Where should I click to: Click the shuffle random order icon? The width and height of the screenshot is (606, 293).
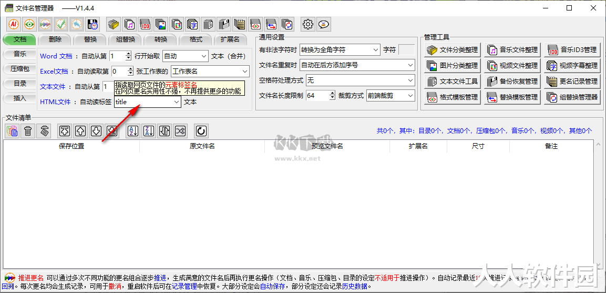tap(181, 131)
